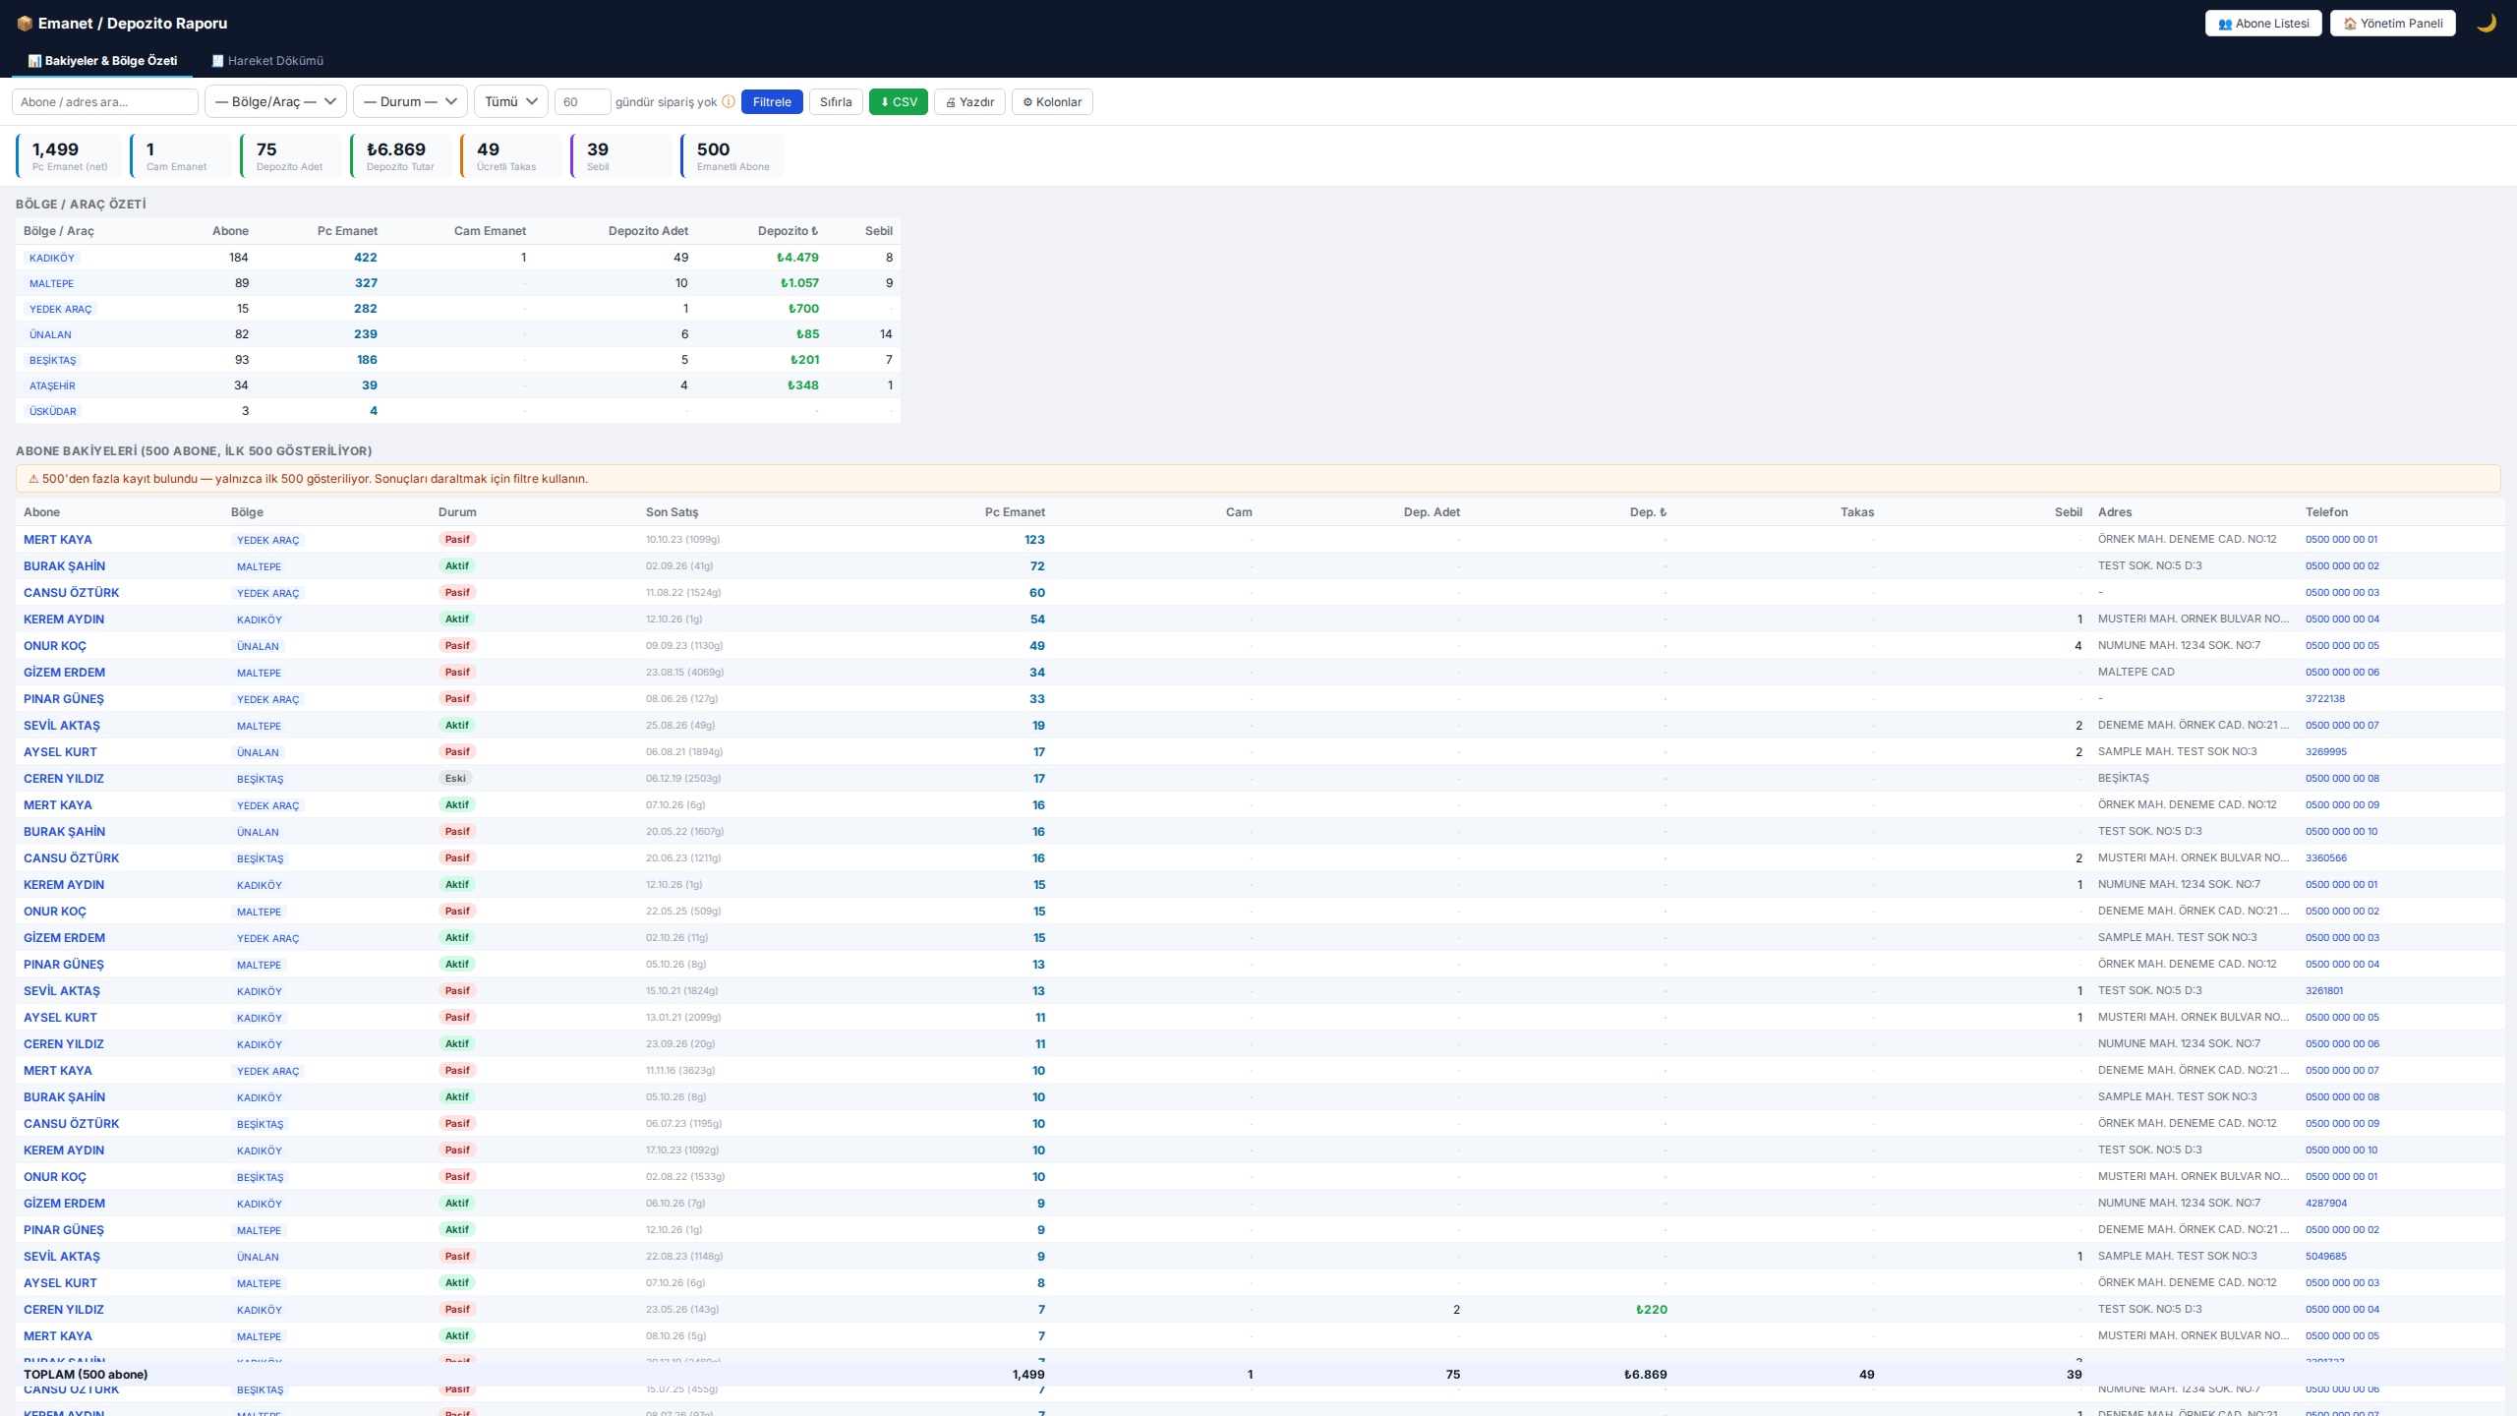Open the Bölge/Araç dropdown
The width and height of the screenshot is (2517, 1416).
(x=275, y=101)
